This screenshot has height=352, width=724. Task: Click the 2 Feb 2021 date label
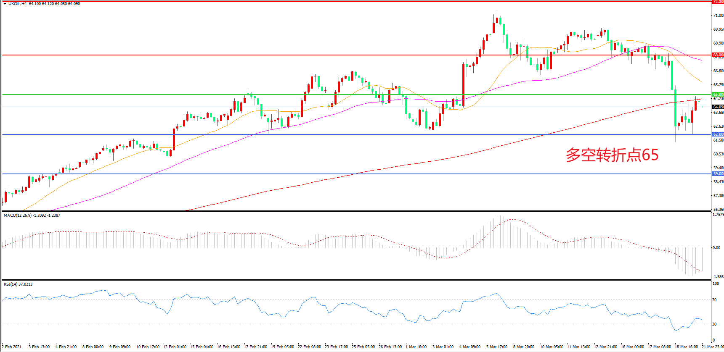click(x=12, y=347)
